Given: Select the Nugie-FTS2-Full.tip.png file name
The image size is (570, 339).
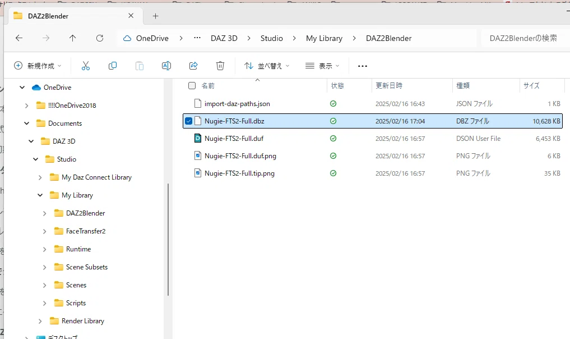Looking at the screenshot, I should point(239,173).
